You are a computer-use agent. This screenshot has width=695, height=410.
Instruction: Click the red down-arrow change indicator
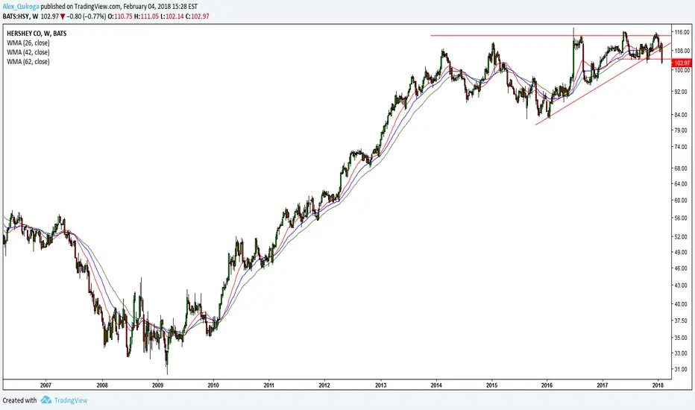coord(63,17)
